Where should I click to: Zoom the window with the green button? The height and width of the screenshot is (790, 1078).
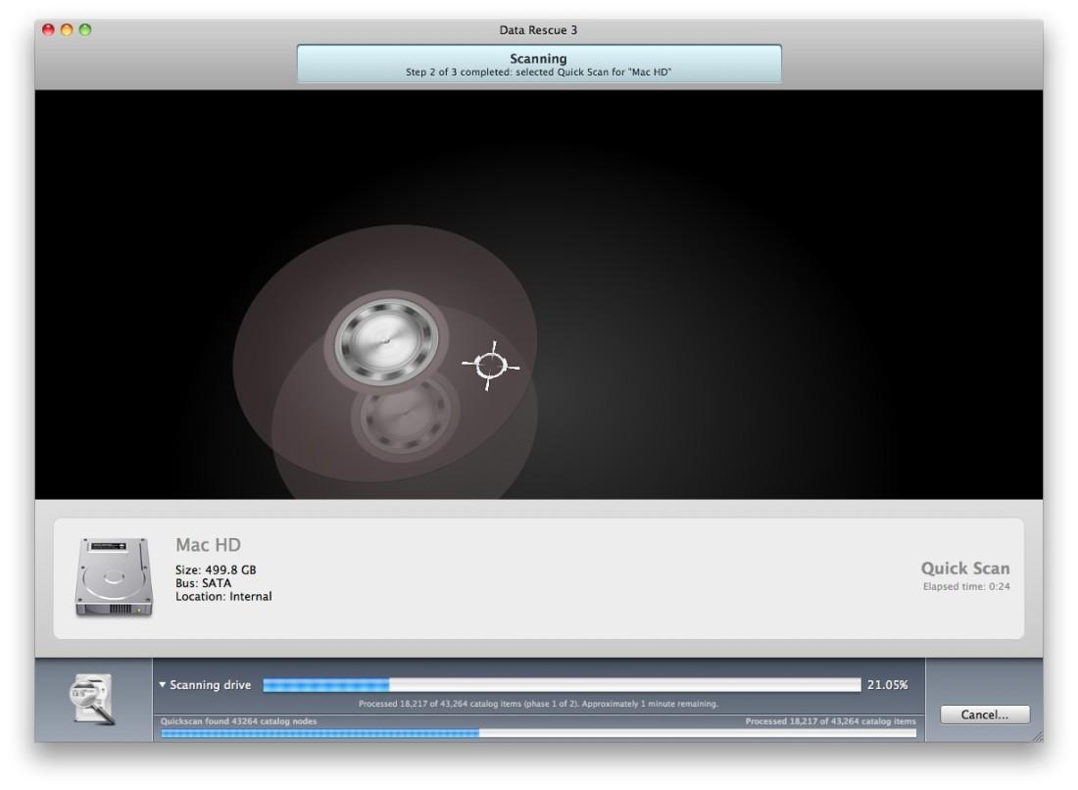click(x=85, y=30)
